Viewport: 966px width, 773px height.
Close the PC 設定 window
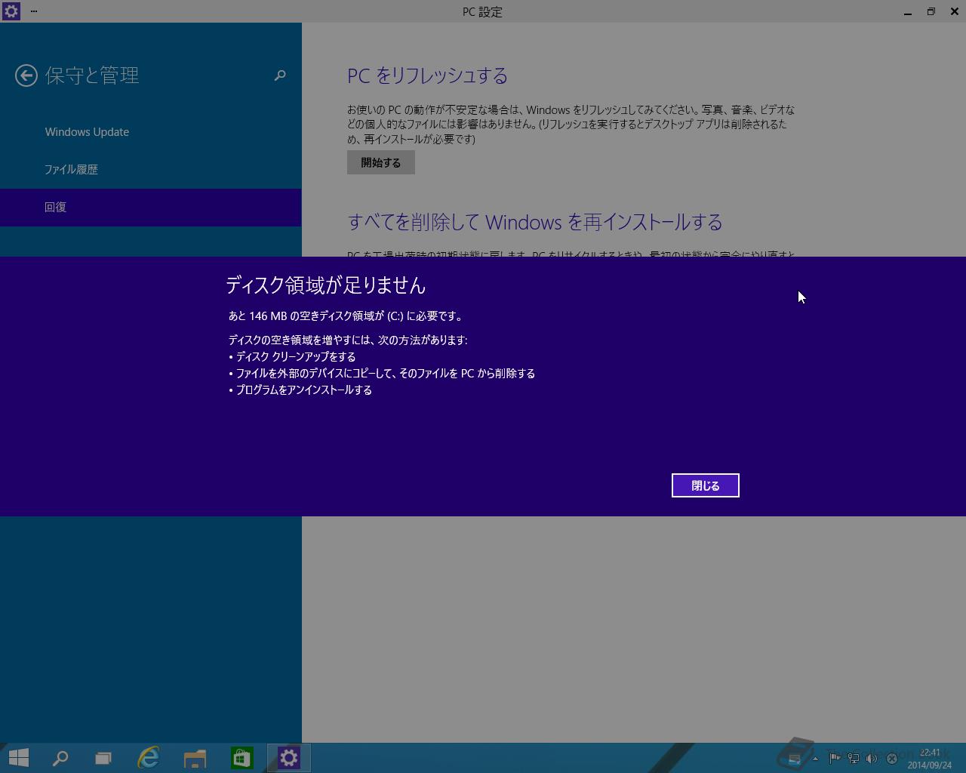(955, 11)
